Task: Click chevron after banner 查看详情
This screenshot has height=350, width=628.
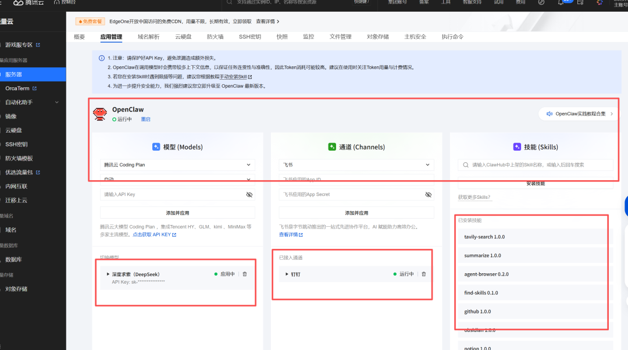Action: [278, 22]
